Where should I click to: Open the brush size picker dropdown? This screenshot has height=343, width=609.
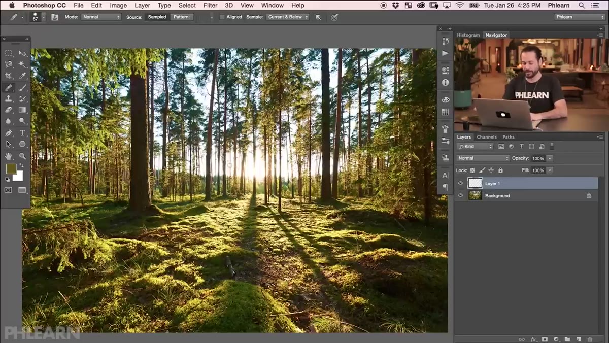(x=44, y=17)
